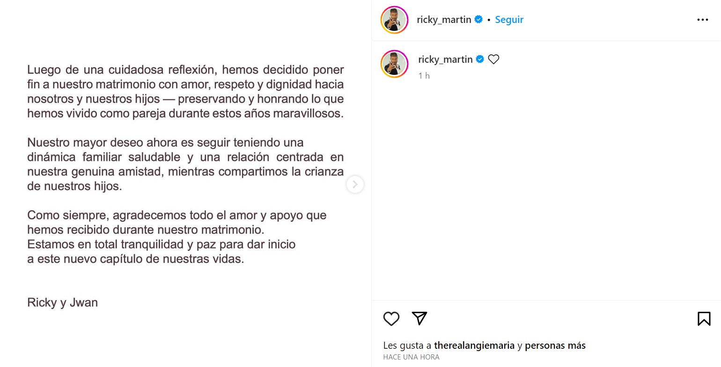The image size is (721, 367).
Task: Share the post via paper plane icon
Action: (x=419, y=318)
